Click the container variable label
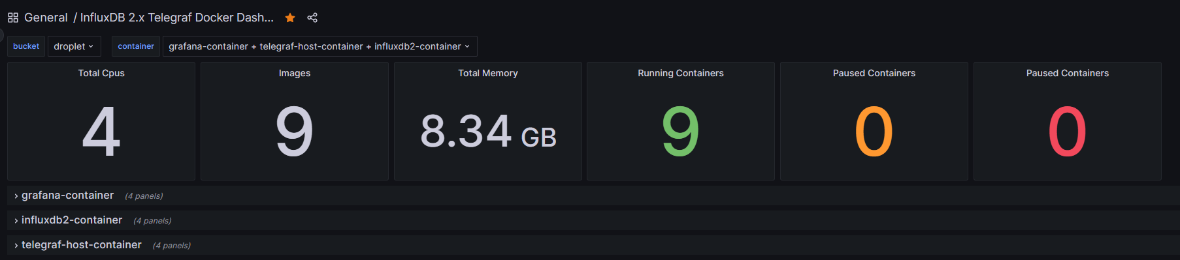This screenshot has height=260, width=1180. click(136, 46)
